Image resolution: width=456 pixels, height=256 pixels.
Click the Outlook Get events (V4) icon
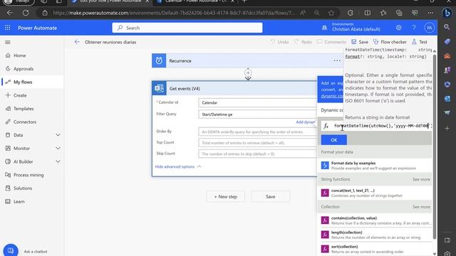pyautogui.click(x=159, y=88)
